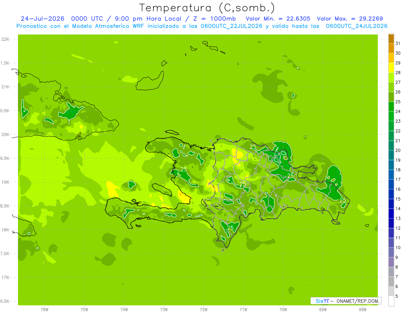Click the 'Valor Max. = 29.2269' readout
Viewport: 407px width, 314px height.
[350, 19]
